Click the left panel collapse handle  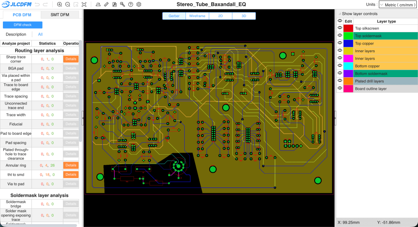pyautogui.click(x=83, y=118)
